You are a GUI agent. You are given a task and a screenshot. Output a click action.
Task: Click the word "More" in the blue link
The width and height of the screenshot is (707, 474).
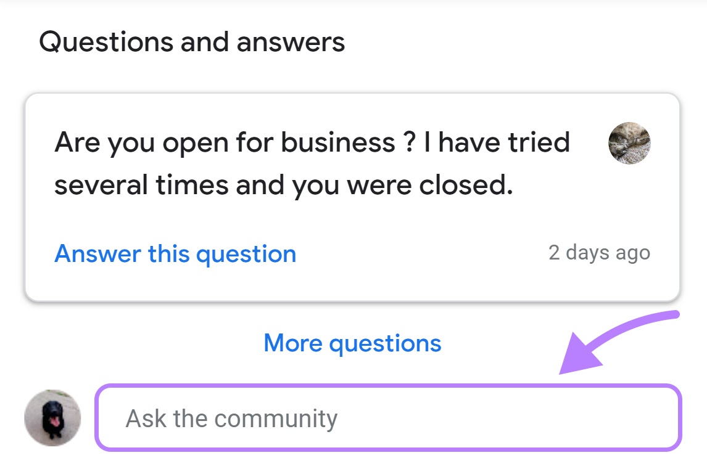293,343
